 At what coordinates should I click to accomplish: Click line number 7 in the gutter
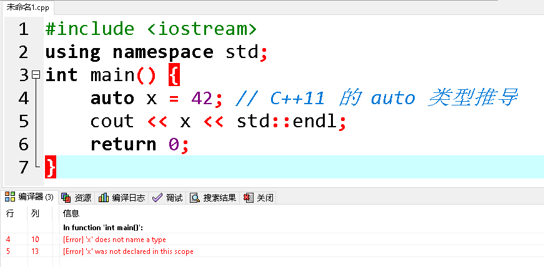(23, 167)
